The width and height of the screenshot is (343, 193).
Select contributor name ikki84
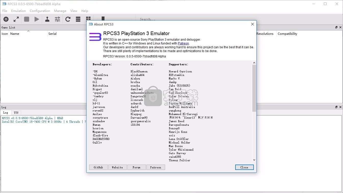(x=135, y=125)
